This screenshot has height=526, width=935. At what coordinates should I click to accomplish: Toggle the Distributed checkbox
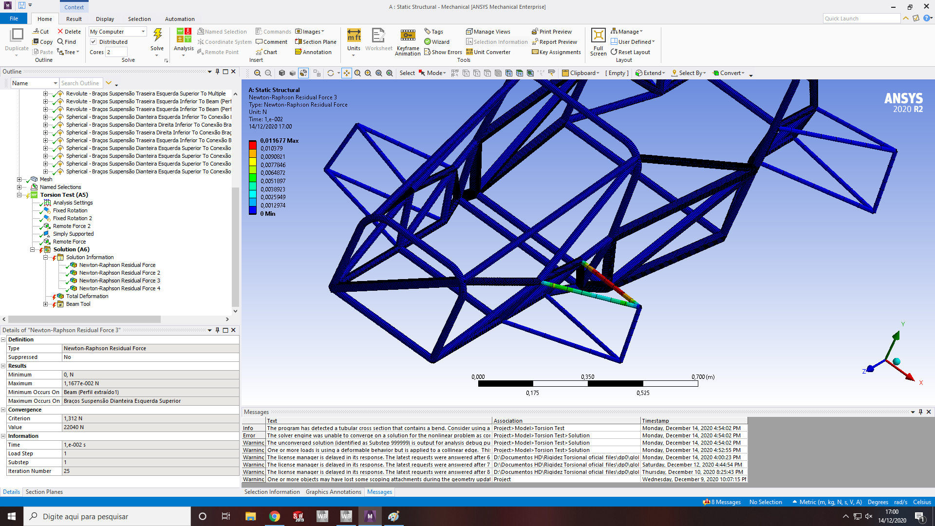[93, 42]
